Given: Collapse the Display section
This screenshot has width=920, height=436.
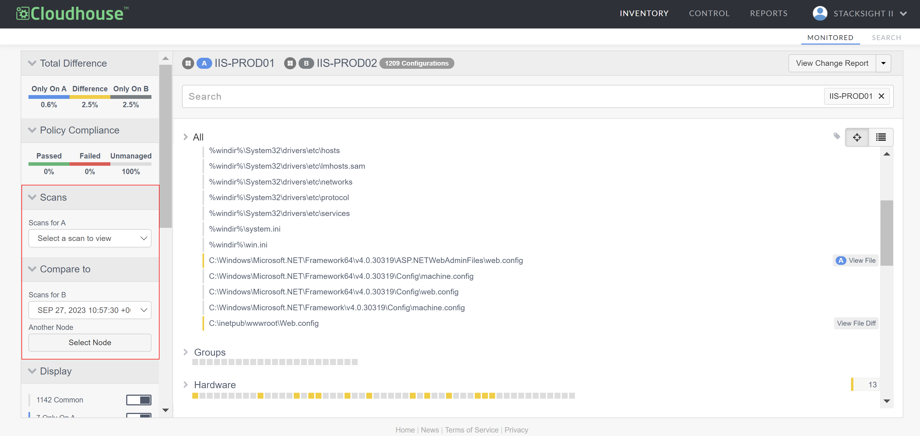Looking at the screenshot, I should (32, 371).
